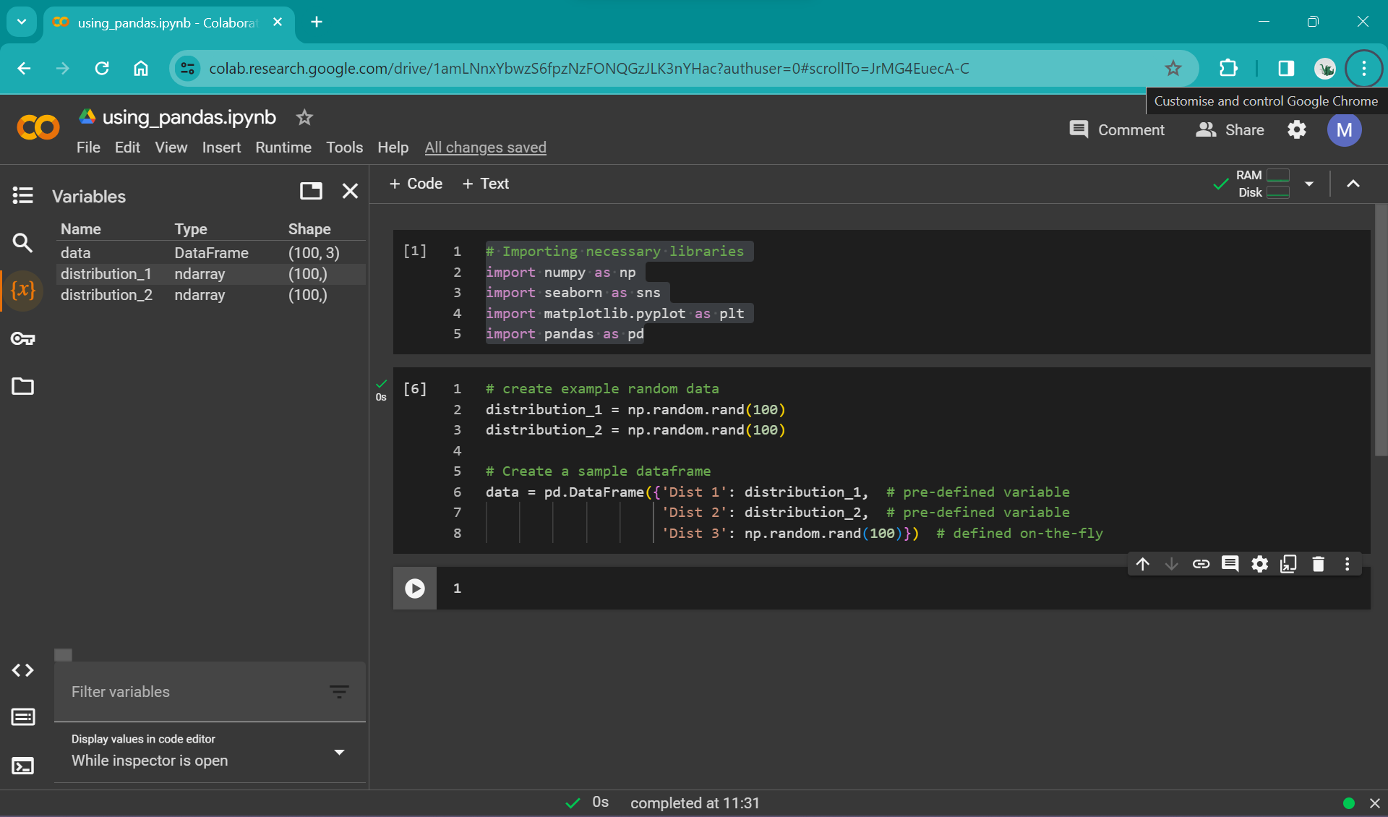The height and width of the screenshot is (817, 1388).
Task: Open cell editor settings gear
Action: pos(1259,564)
